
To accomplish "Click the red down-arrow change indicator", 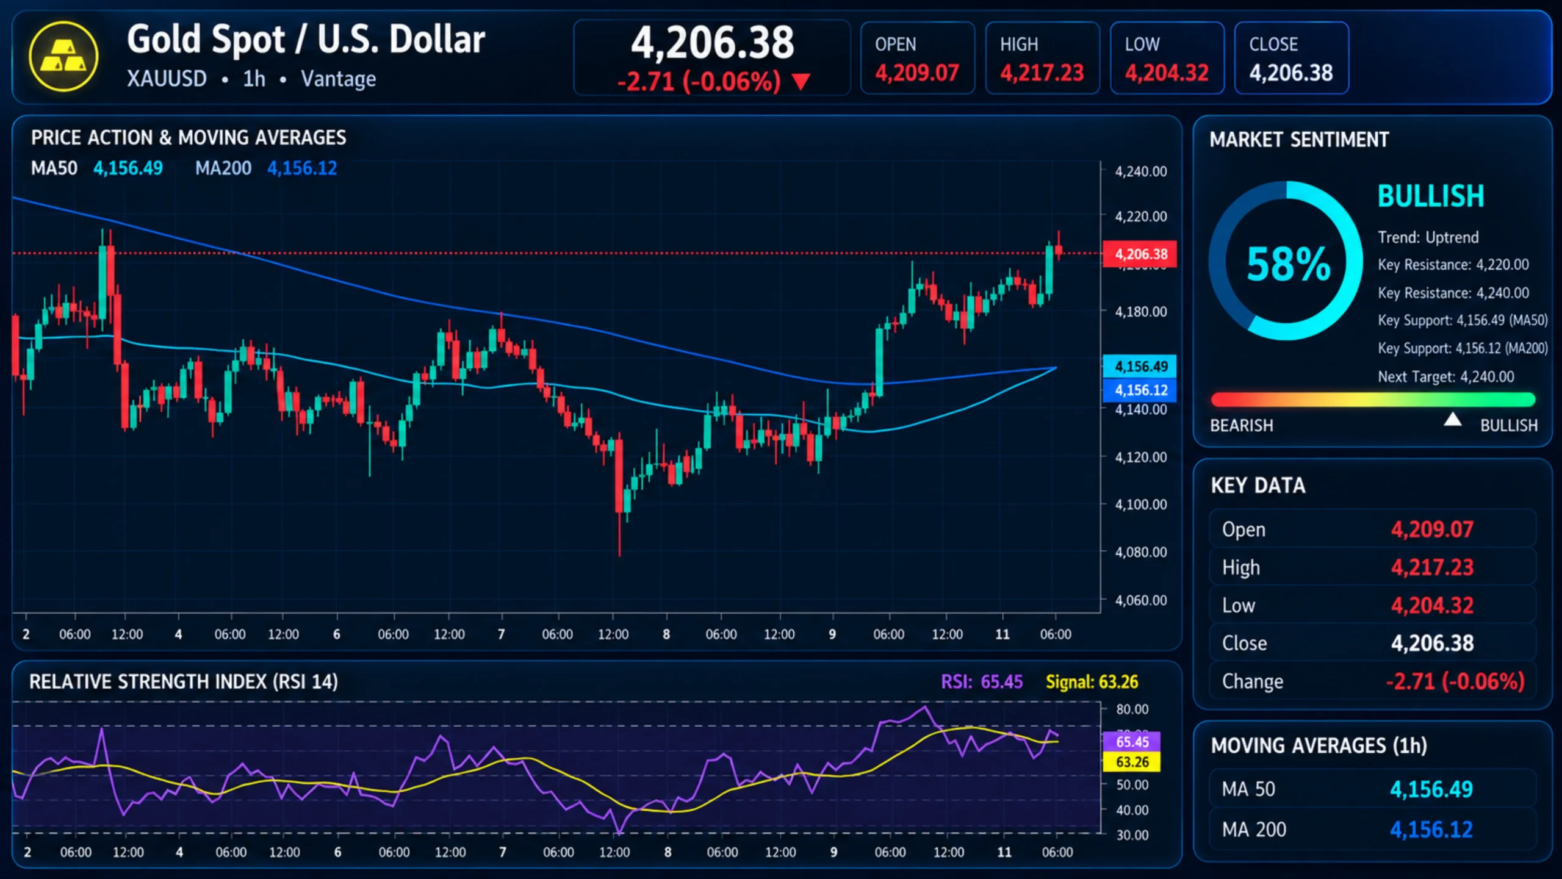I will [x=801, y=82].
